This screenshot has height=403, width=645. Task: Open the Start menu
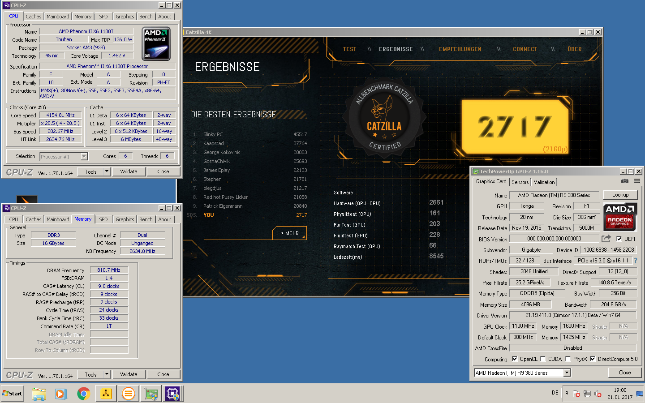pyautogui.click(x=12, y=394)
